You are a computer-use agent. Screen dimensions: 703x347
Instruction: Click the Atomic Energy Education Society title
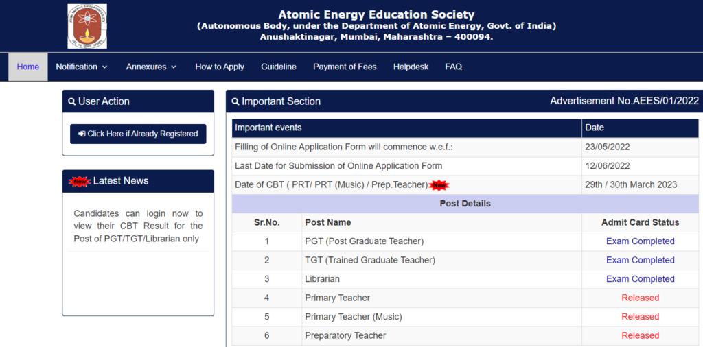coord(376,14)
